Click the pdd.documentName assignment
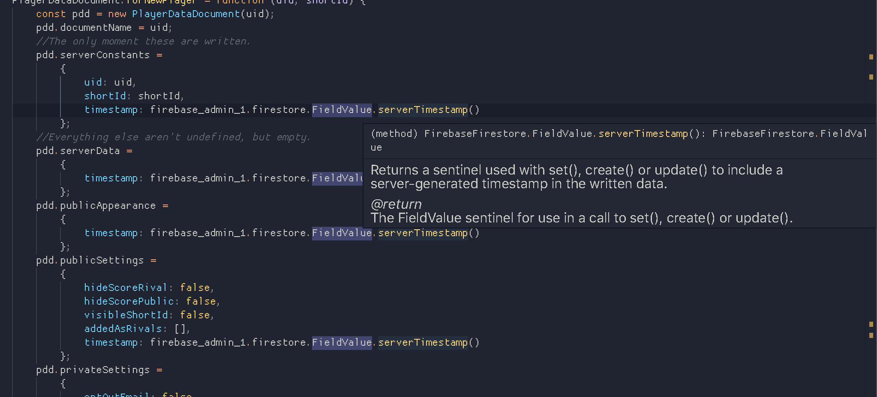 (x=84, y=27)
